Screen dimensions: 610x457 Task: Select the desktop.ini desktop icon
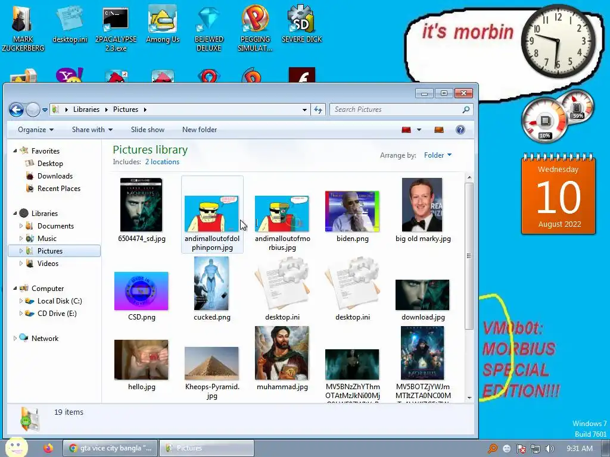tap(70, 25)
